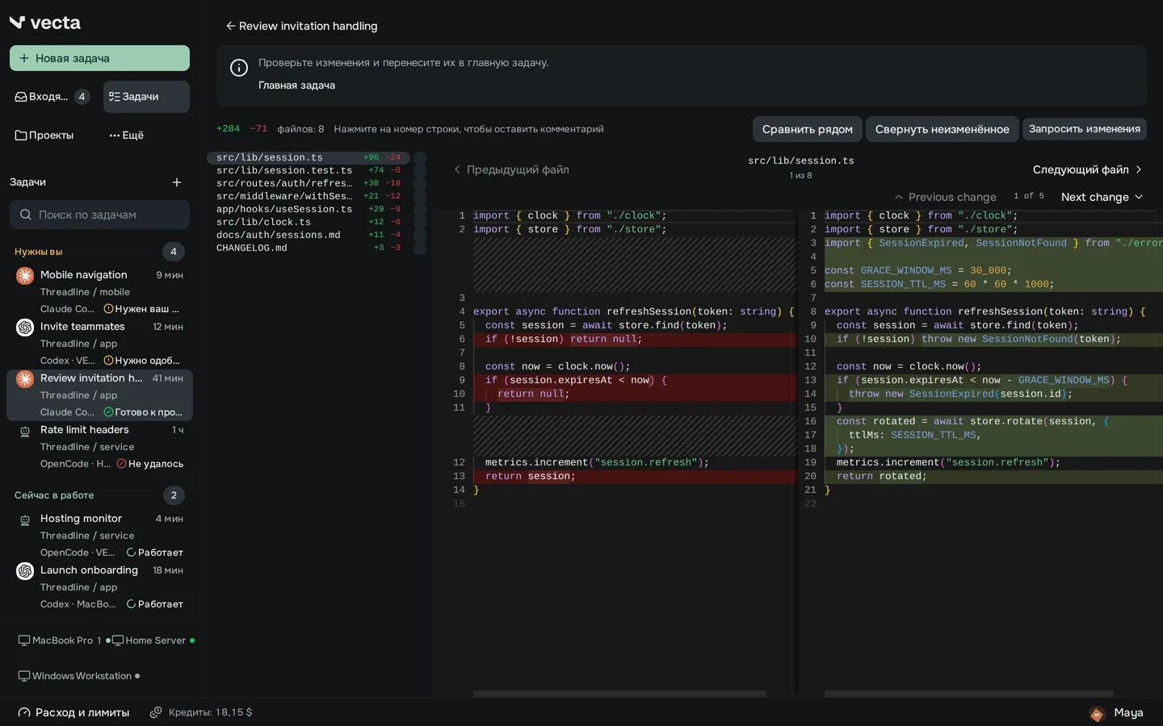Select the Windows Workstation device icon
Viewport: 1163px width, 726px height.
click(x=24, y=676)
